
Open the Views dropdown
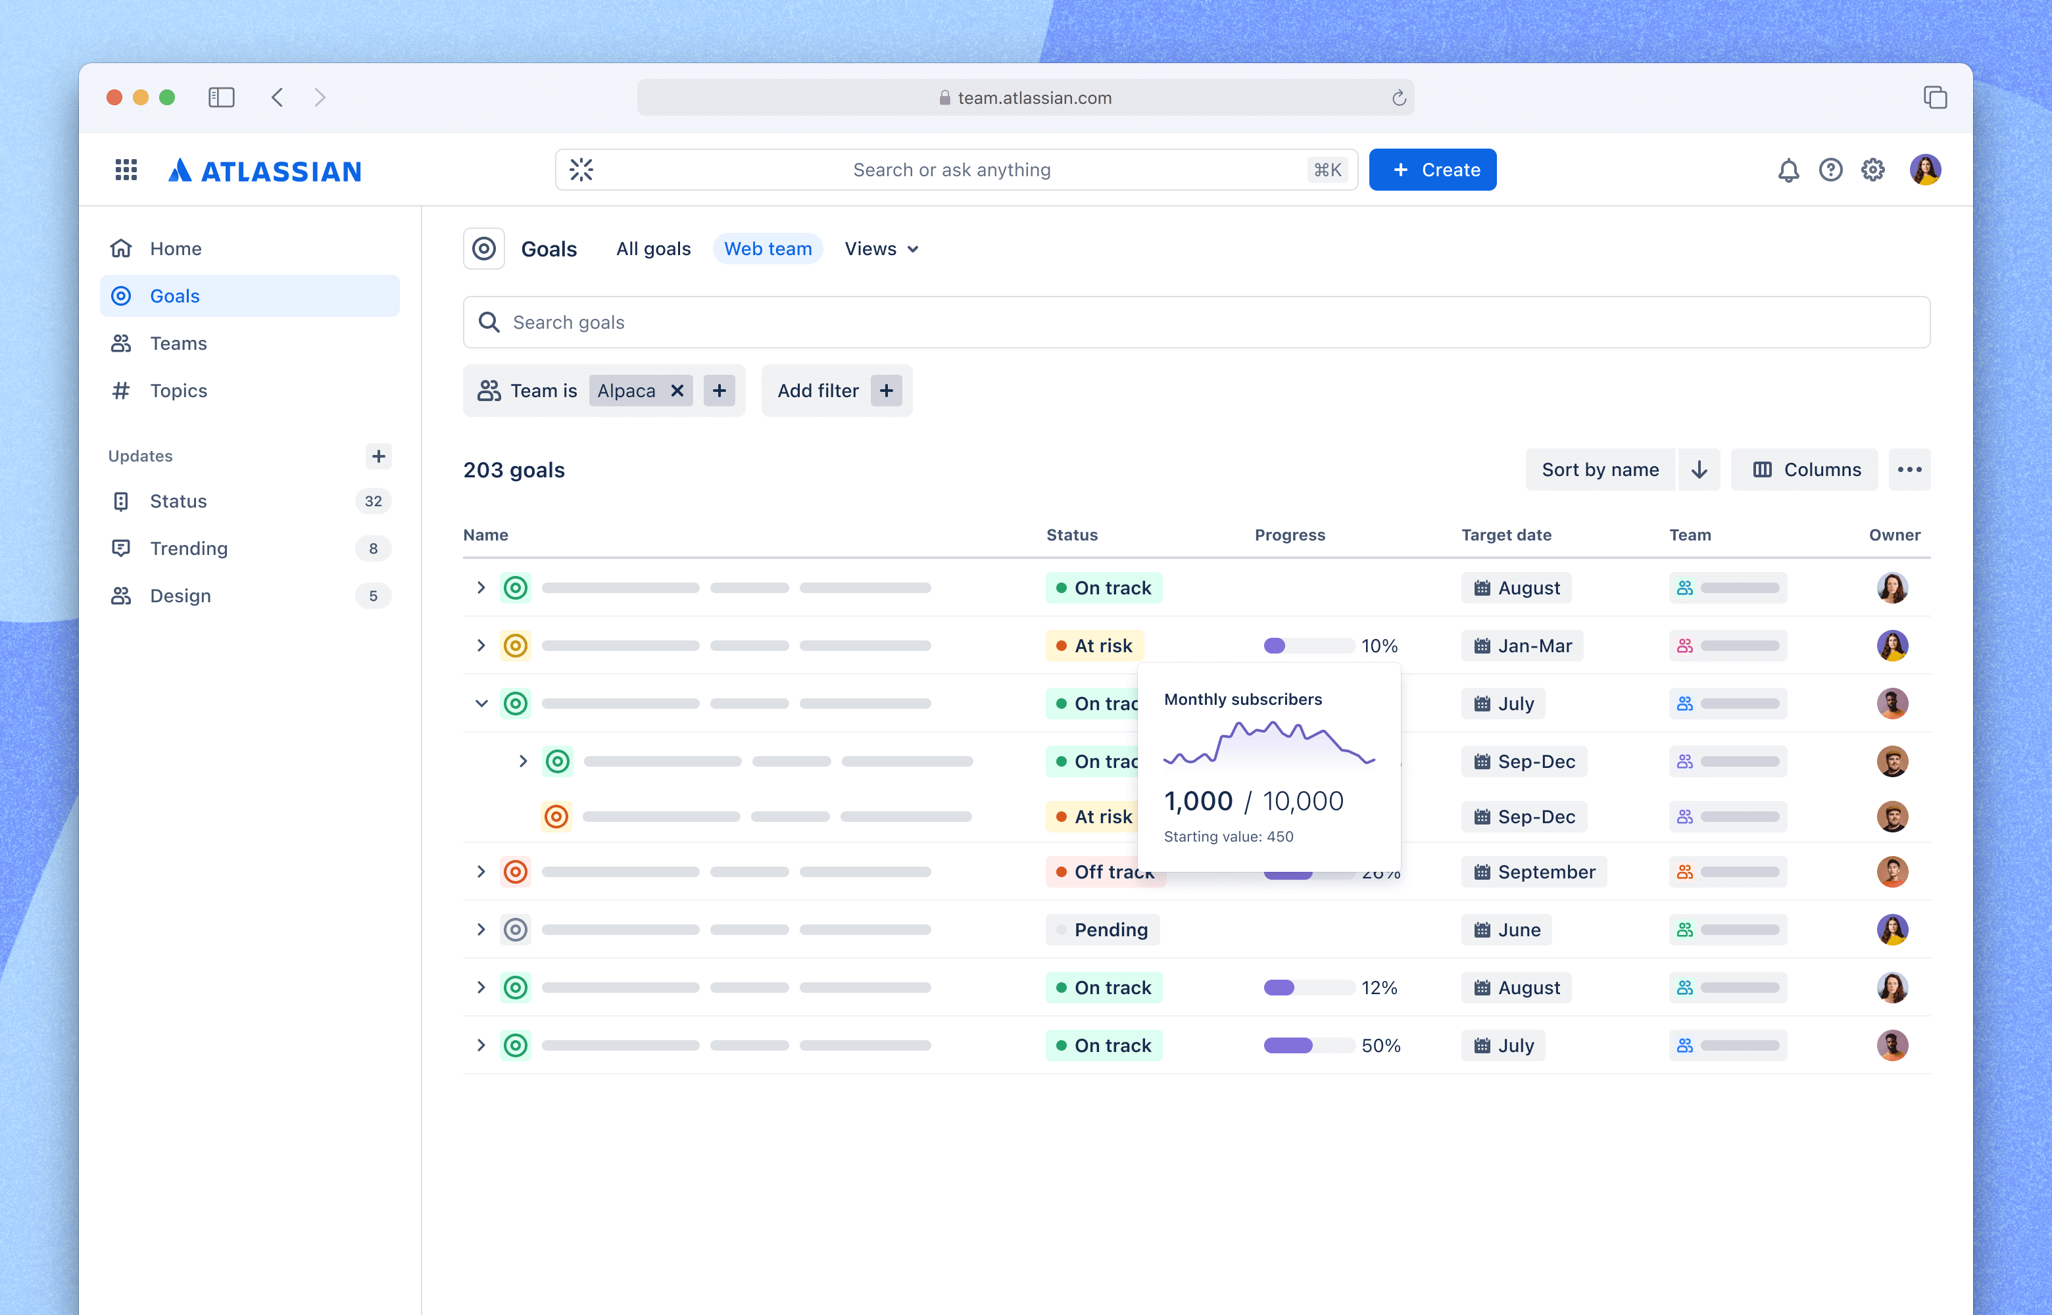tap(882, 249)
